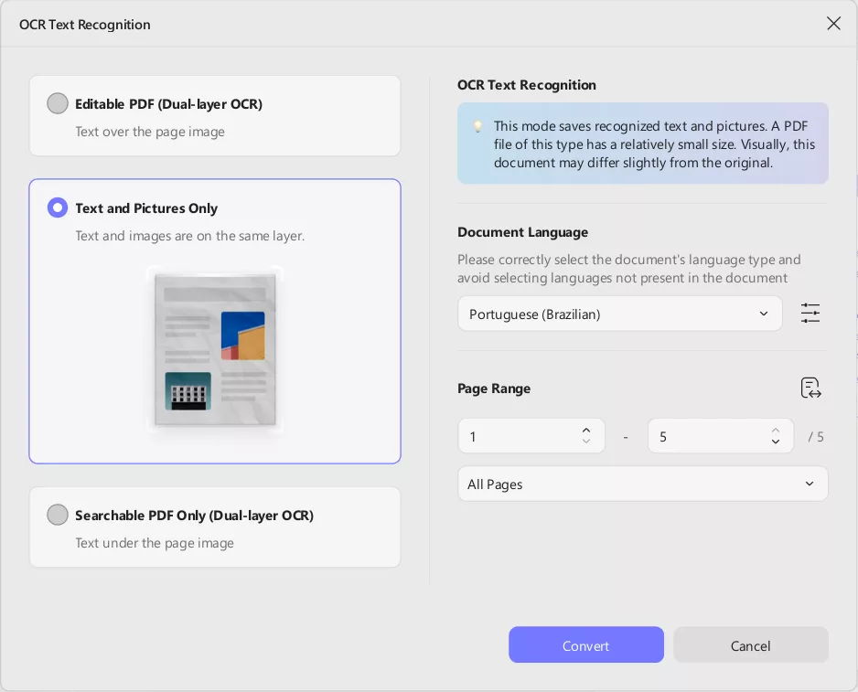The image size is (858, 692).
Task: Cancel the OCR conversion
Action: pyautogui.click(x=750, y=645)
